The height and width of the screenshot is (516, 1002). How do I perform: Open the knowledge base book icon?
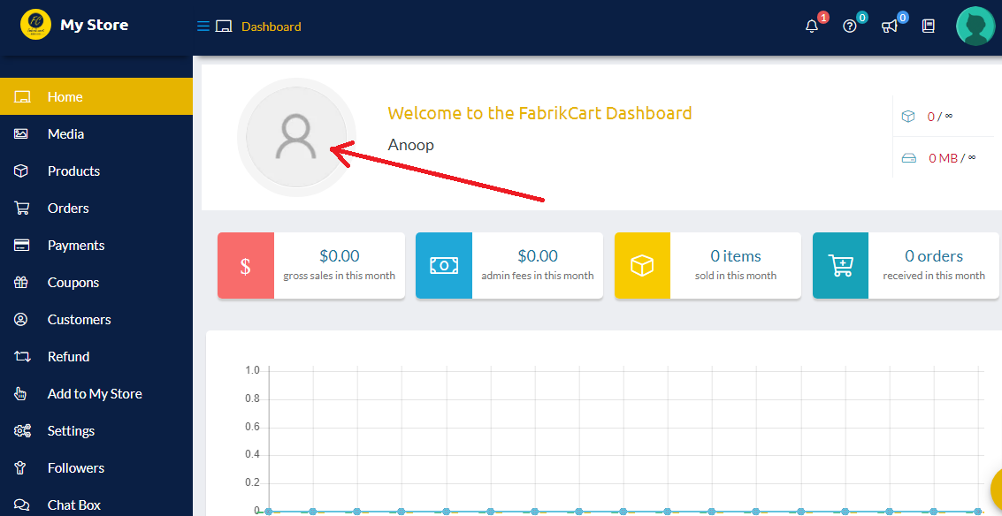click(x=928, y=27)
